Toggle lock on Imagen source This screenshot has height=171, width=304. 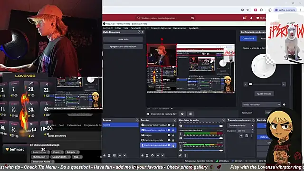tap(173, 135)
